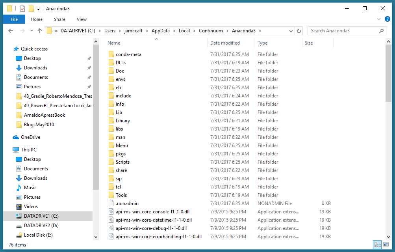Screen dimensions: 395x252
Task: Select DATADRIVE2 (D:) drive
Action: click(x=41, y=226)
